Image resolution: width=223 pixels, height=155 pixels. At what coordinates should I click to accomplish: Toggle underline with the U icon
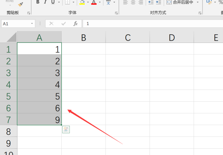(x=53, y=2)
